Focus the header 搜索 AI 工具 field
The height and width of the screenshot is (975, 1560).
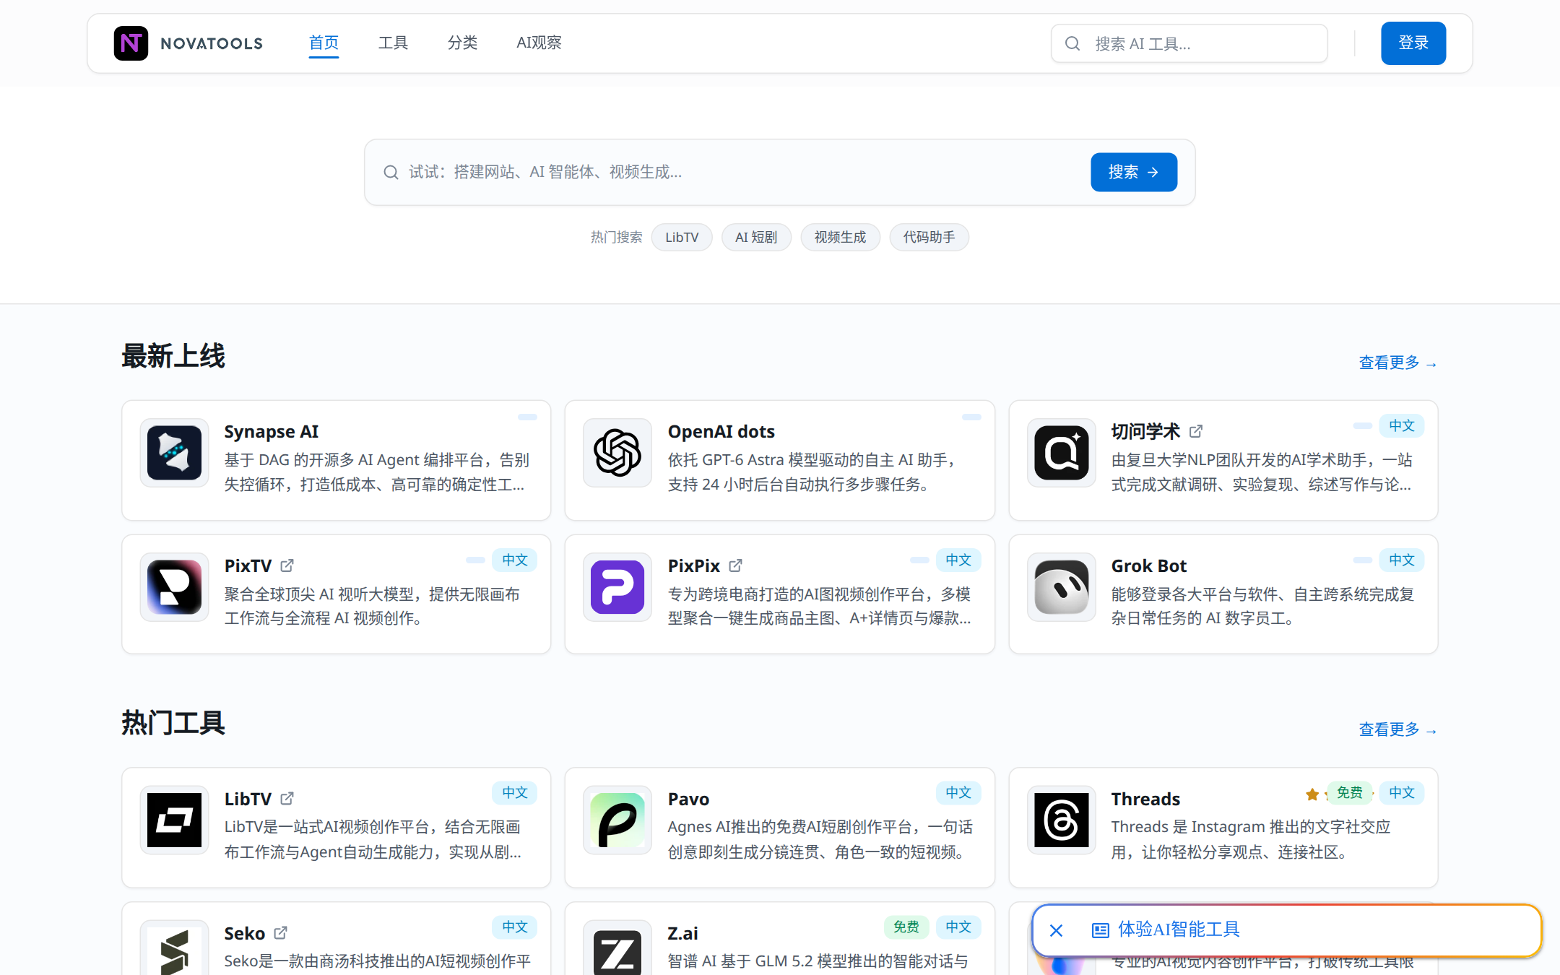tap(1189, 43)
